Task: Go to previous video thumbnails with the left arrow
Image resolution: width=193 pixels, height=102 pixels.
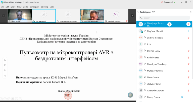Action: [x=4, y=16]
